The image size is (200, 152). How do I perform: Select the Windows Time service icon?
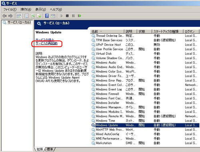pos(93,121)
